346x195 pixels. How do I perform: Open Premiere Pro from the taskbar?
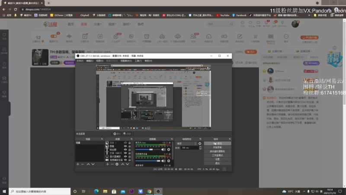click(x=132, y=191)
